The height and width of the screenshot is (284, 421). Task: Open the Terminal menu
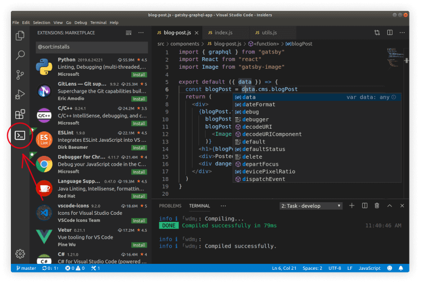[98, 22]
